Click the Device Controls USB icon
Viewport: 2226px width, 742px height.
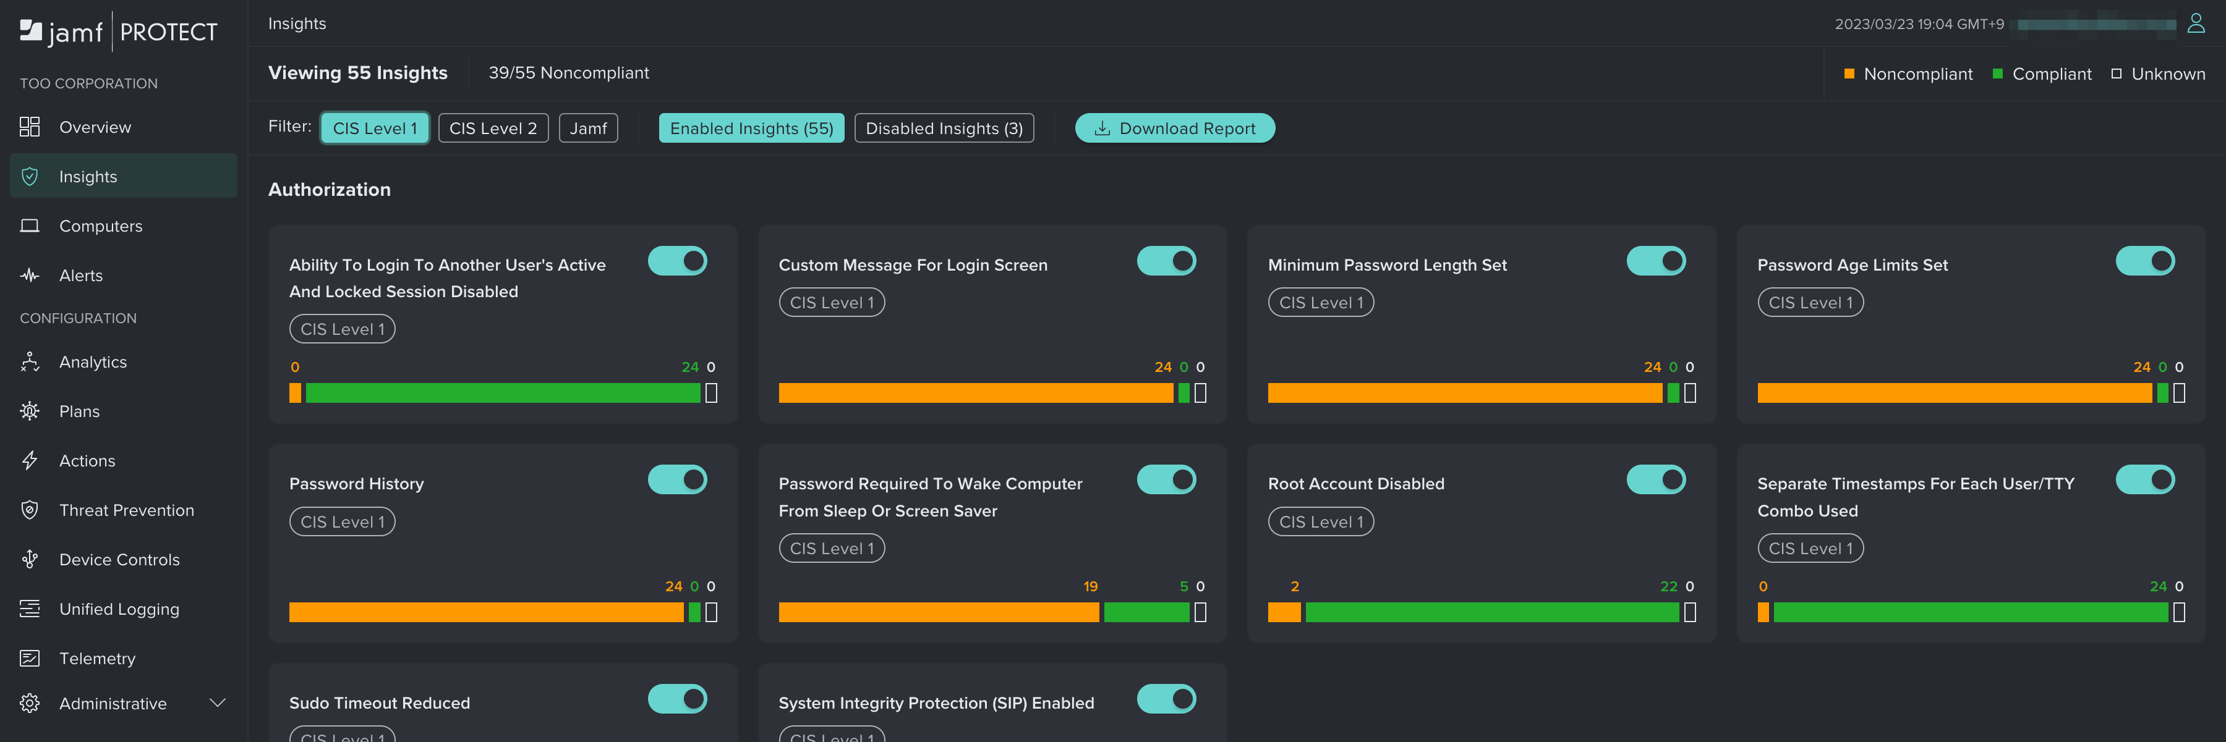[30, 560]
